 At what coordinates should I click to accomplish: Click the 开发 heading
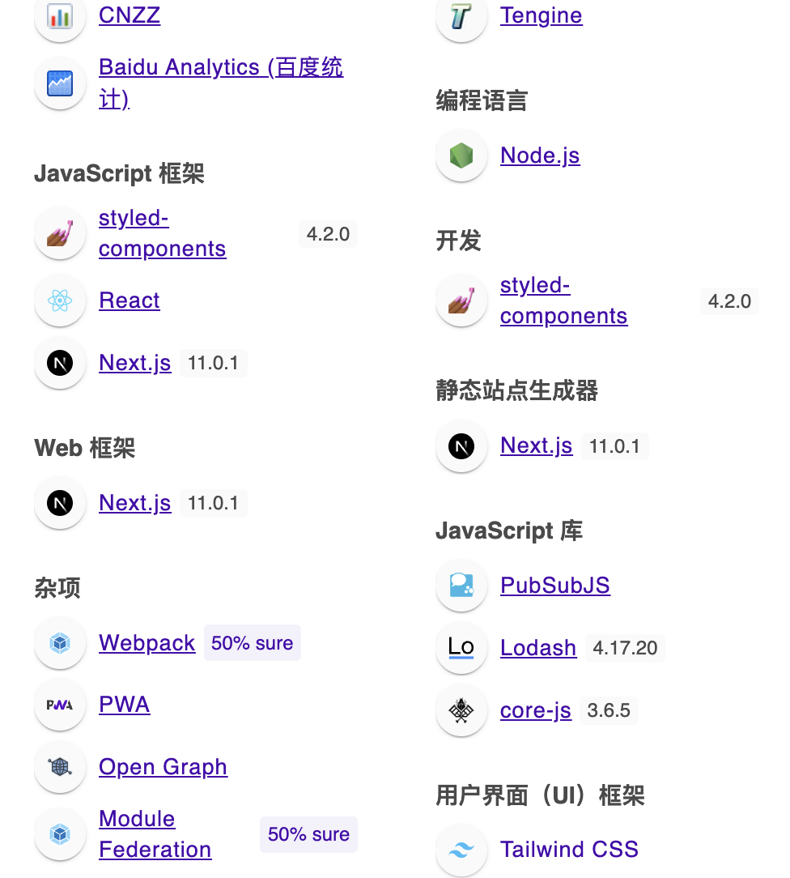pos(458,241)
